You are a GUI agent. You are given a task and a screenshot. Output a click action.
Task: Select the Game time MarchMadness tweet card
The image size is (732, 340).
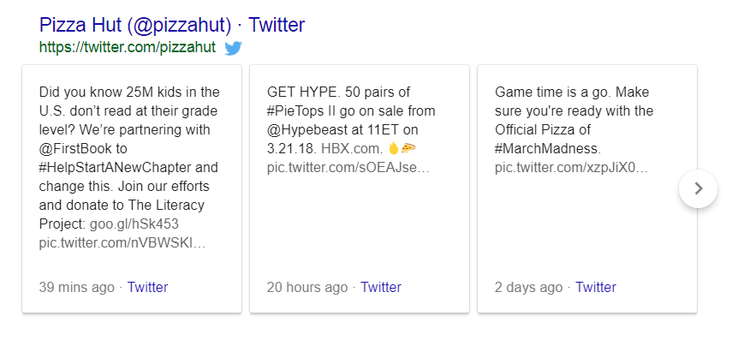click(x=587, y=188)
